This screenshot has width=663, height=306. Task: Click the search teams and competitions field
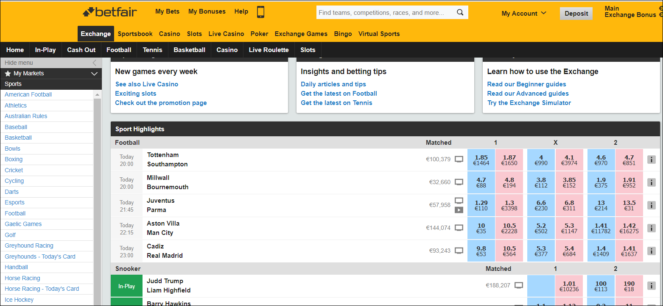[386, 13]
